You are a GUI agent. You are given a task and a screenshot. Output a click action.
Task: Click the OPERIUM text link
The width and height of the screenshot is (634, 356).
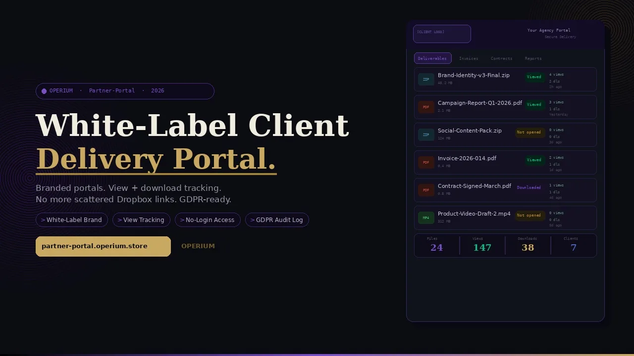pyautogui.click(x=198, y=246)
